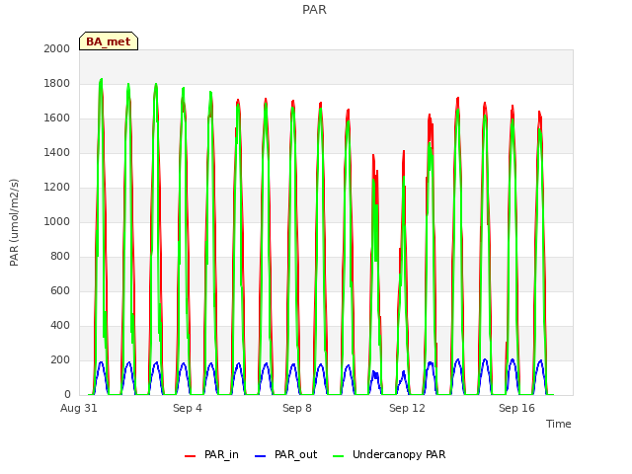Click the Sep 16 x-axis label

point(516,408)
